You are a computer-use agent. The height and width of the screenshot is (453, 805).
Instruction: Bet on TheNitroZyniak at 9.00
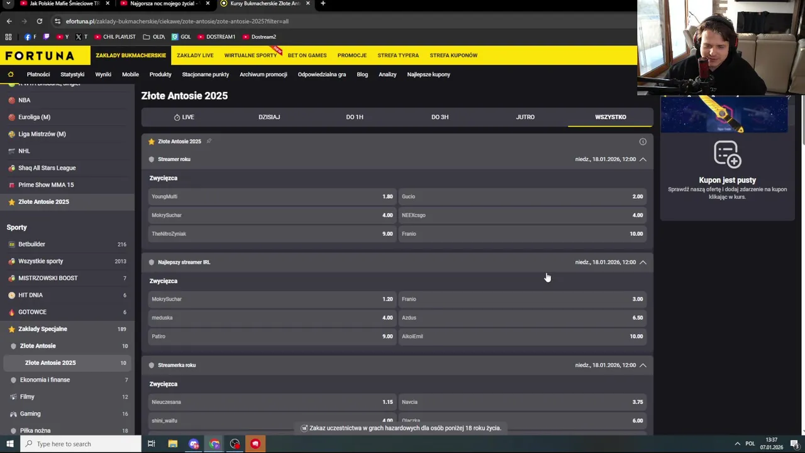(x=272, y=234)
